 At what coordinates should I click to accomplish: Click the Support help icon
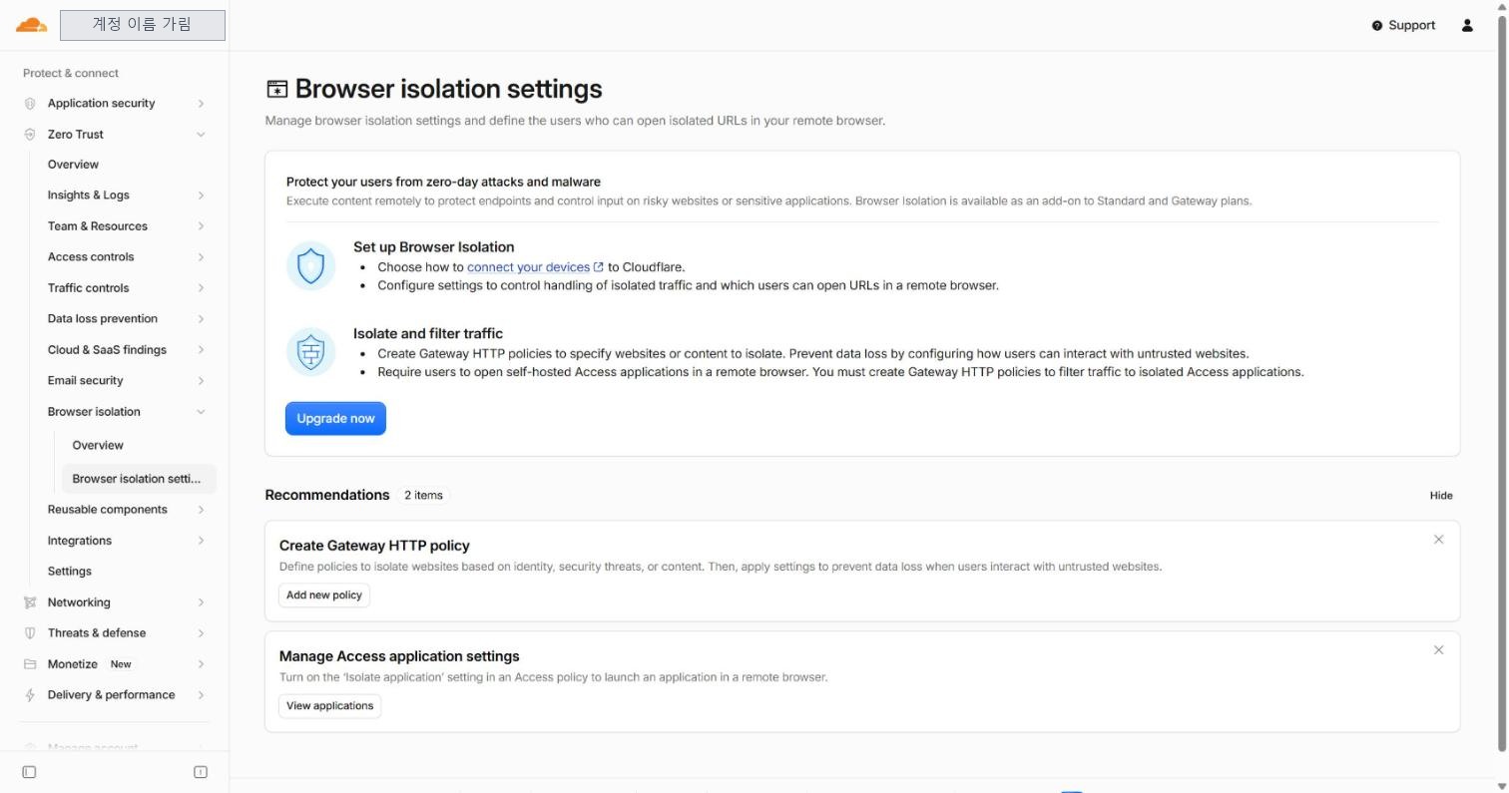click(x=1377, y=26)
